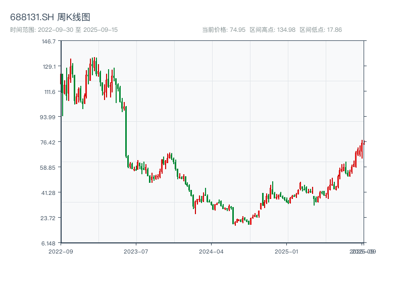
Task: Select the 58.85 y-axis price label
Action: click(48, 167)
